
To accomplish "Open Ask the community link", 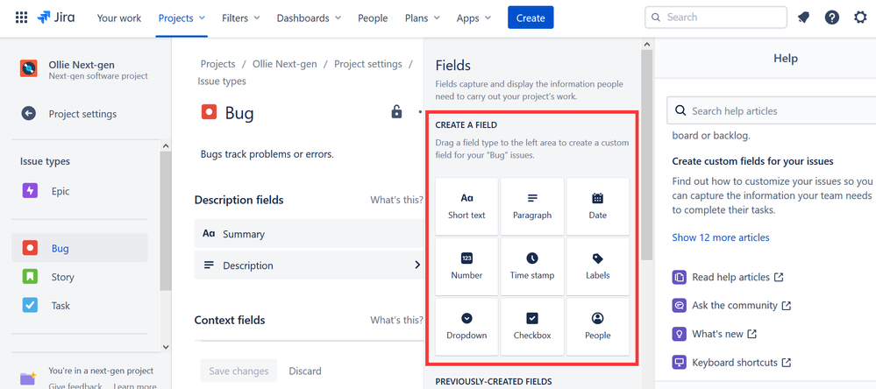I will pyautogui.click(x=735, y=305).
